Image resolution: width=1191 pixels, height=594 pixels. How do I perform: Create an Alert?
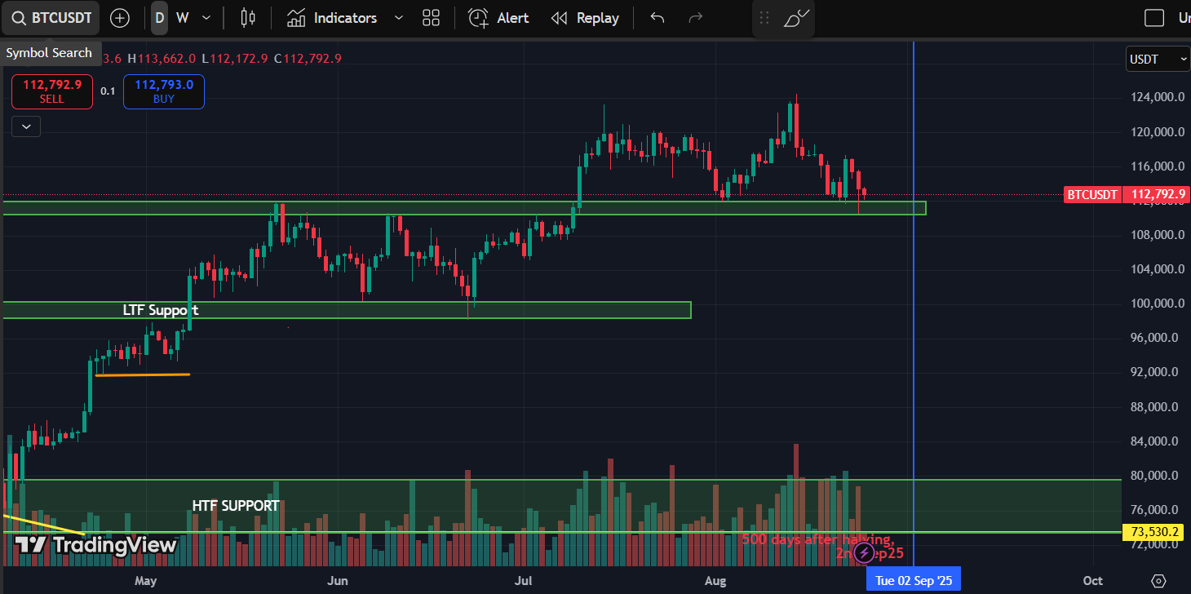tap(498, 18)
